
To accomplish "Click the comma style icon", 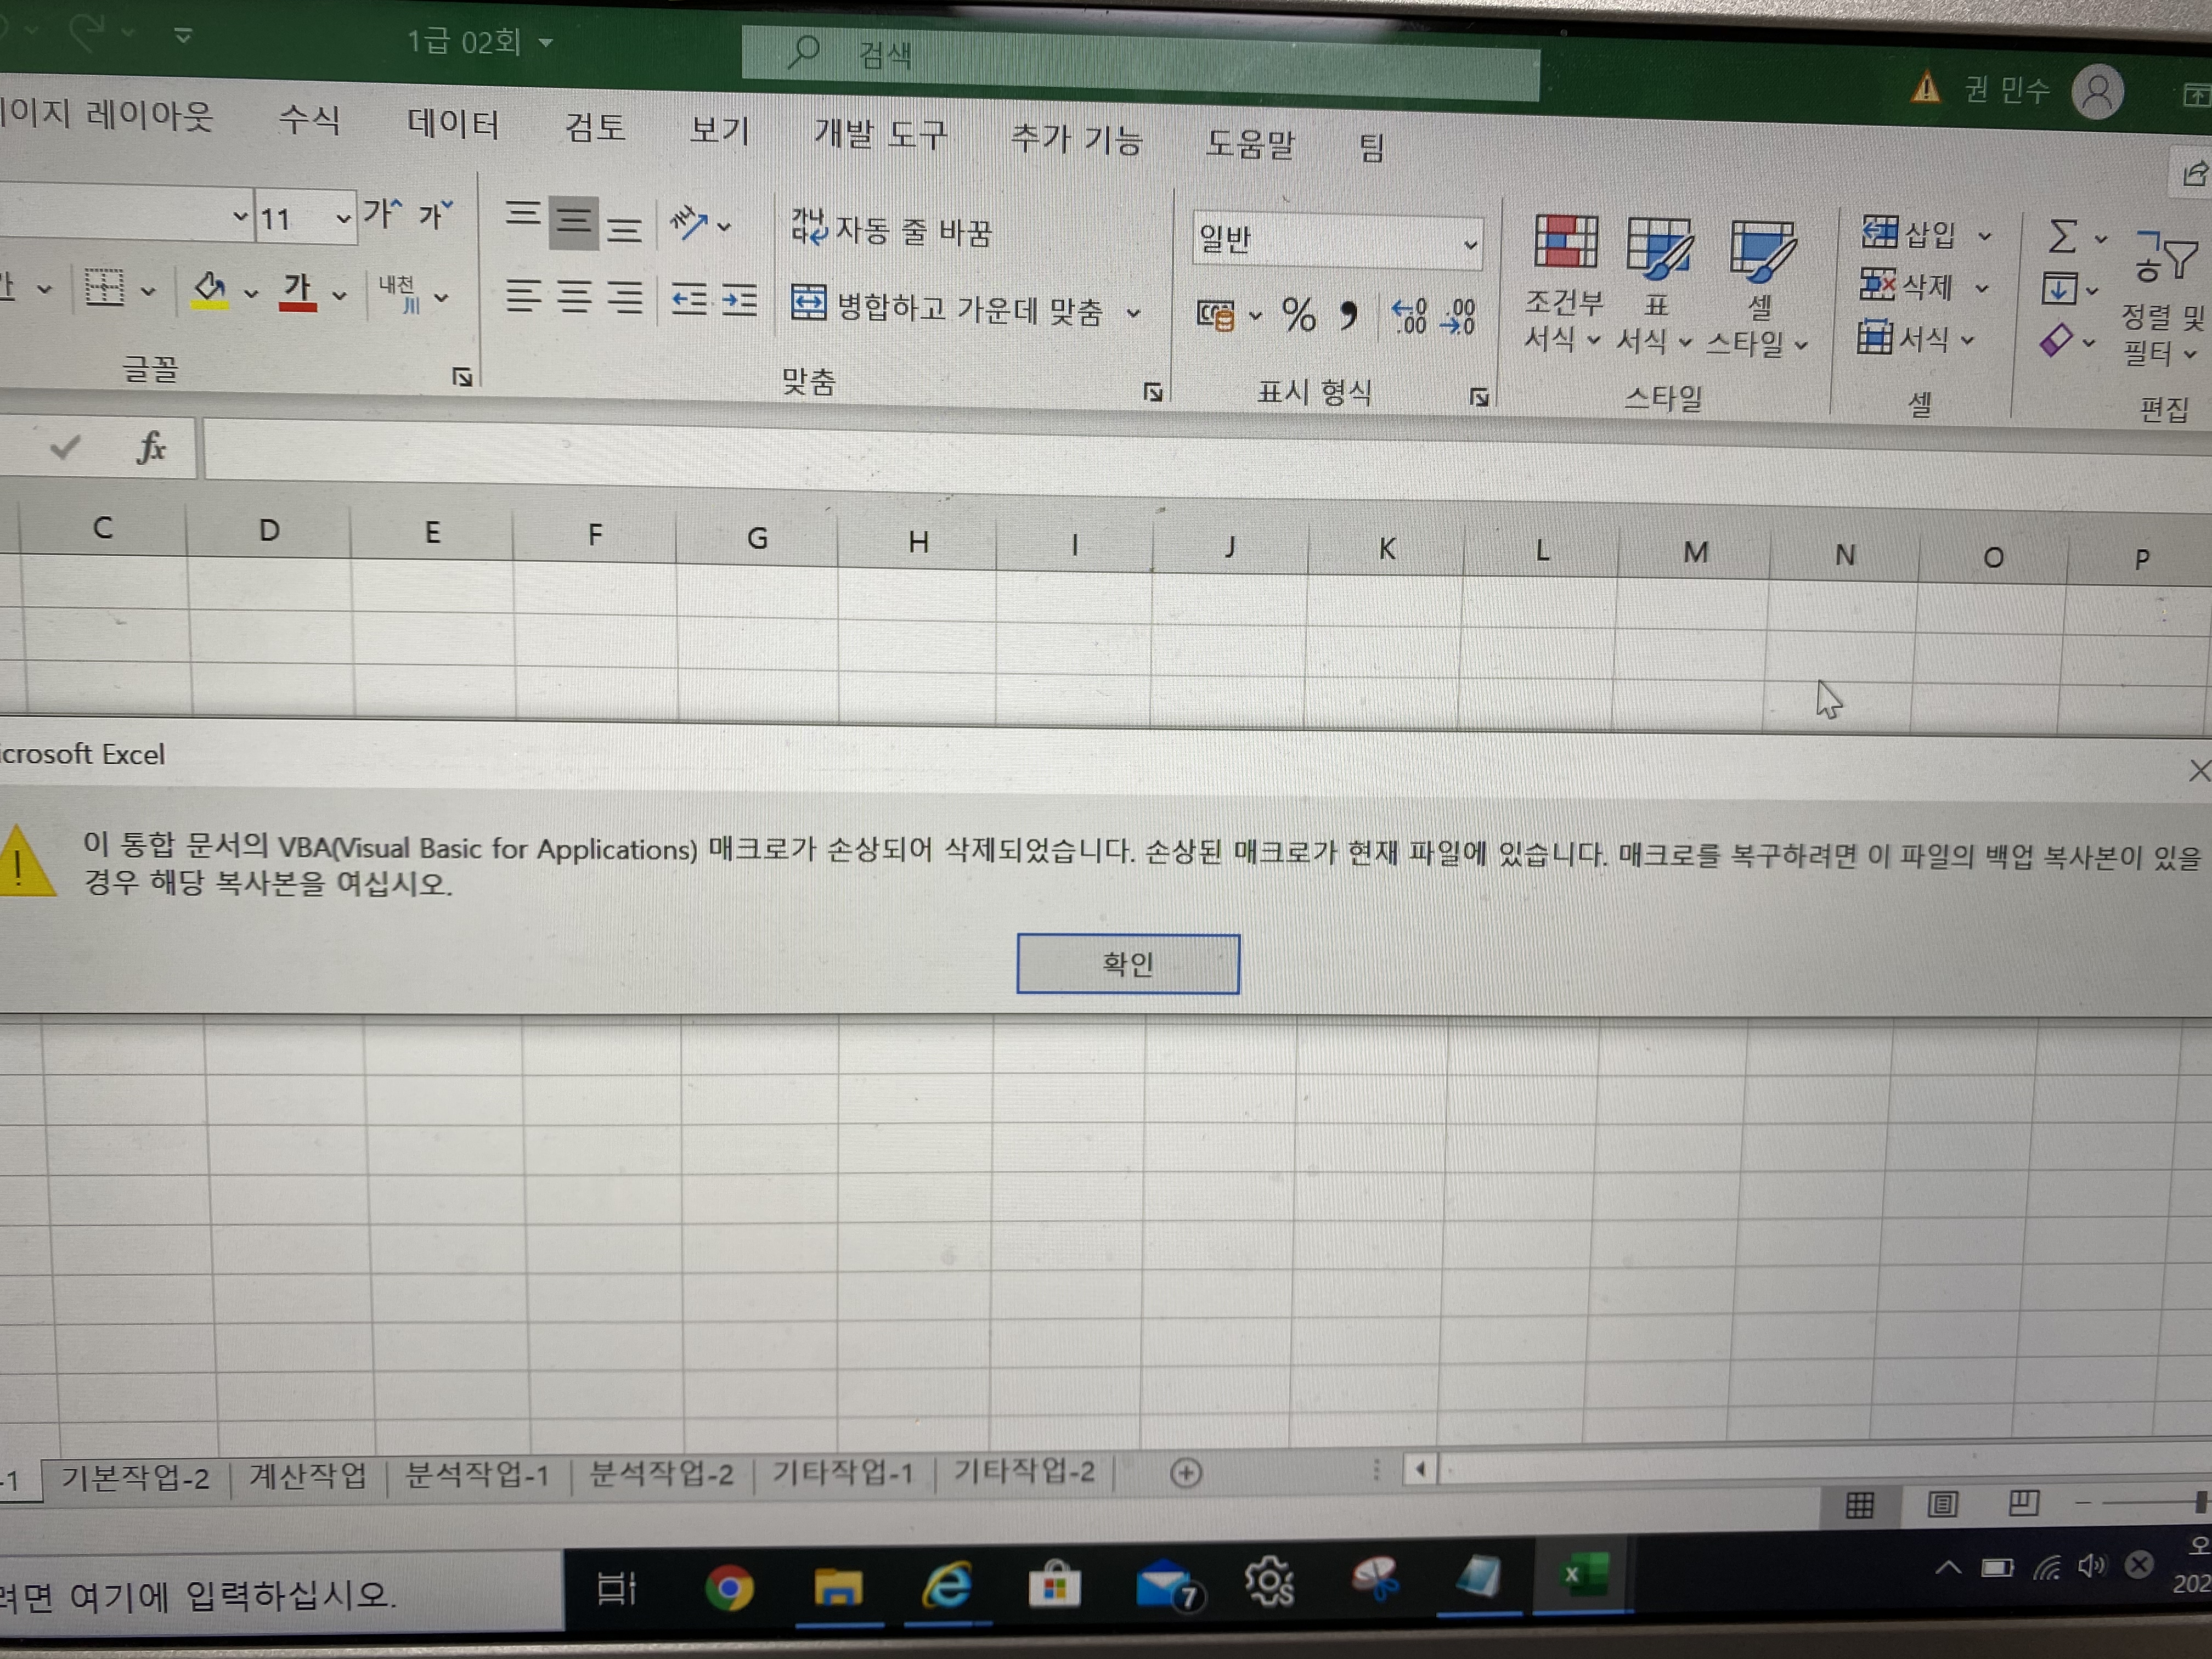I will coord(1348,316).
